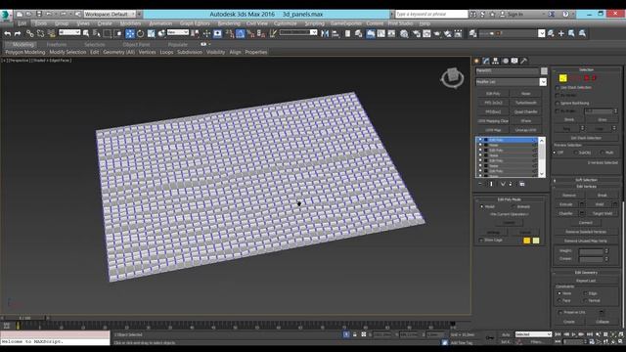This screenshot has width=626, height=352.
Task: Select Animate radio in Edit Poly Mode
Action: coord(514,206)
